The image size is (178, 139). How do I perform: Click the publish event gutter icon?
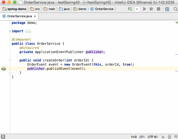[4, 69]
